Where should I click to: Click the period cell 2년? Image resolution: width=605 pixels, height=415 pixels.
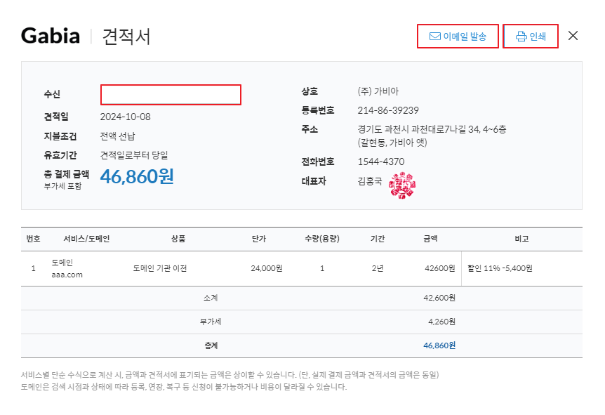click(x=378, y=268)
